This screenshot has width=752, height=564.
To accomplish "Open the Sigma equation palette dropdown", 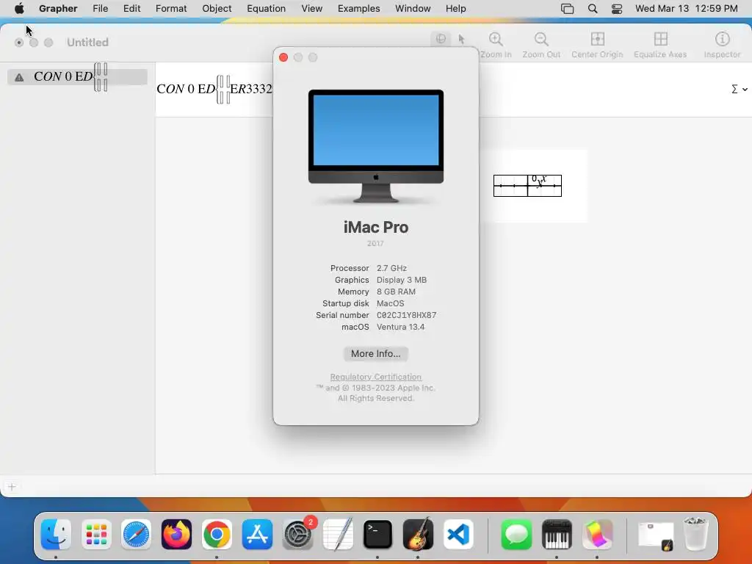I will coord(739,89).
